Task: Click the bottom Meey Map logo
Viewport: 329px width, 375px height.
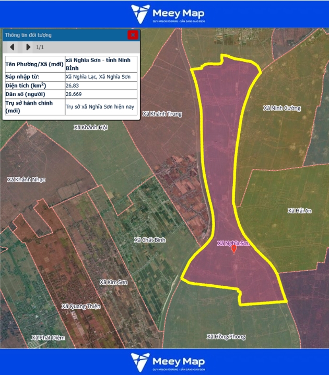Action: (168, 361)
